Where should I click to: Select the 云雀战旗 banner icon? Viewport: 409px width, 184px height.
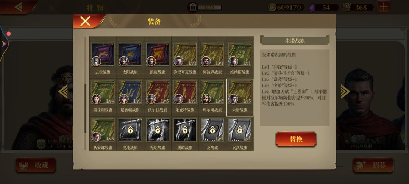tap(103, 55)
